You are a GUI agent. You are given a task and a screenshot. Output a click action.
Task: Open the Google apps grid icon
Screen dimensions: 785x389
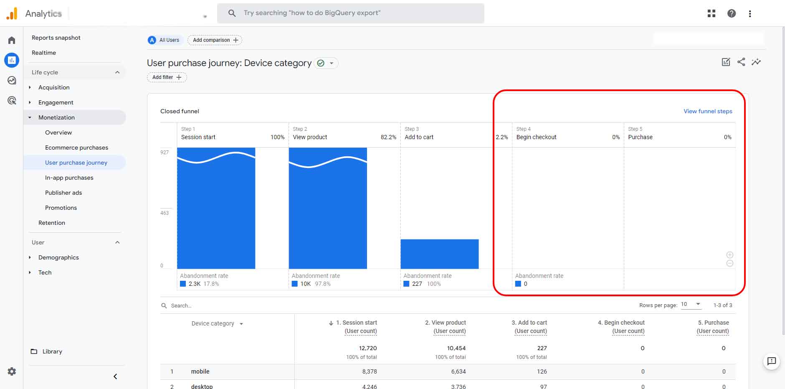pos(712,13)
